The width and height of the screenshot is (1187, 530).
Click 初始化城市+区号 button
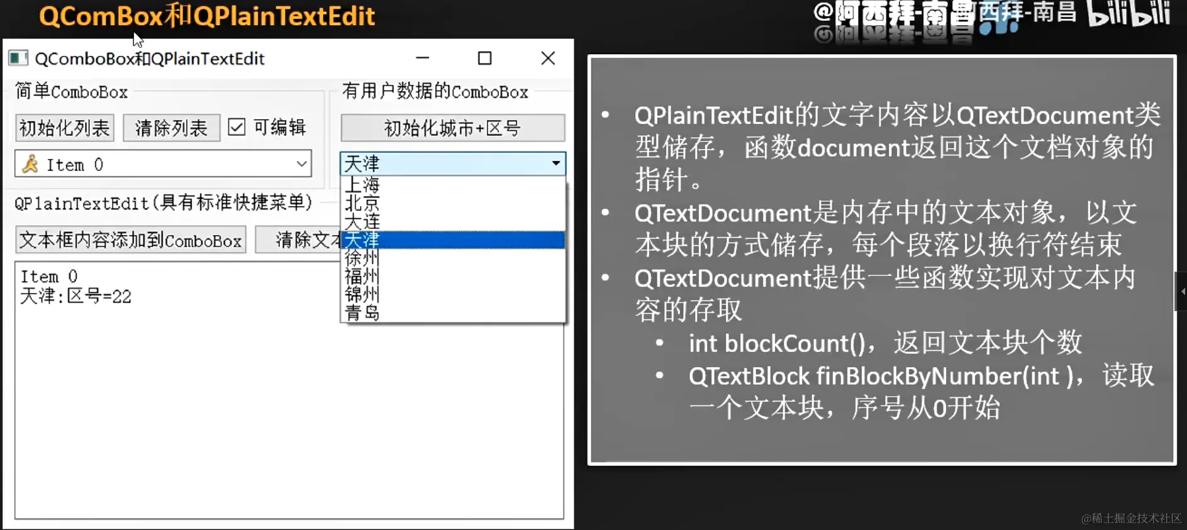[x=452, y=128]
